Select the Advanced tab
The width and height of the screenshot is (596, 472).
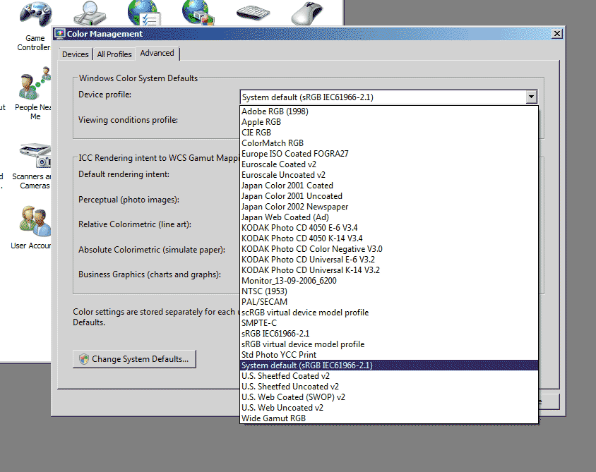coord(157,53)
